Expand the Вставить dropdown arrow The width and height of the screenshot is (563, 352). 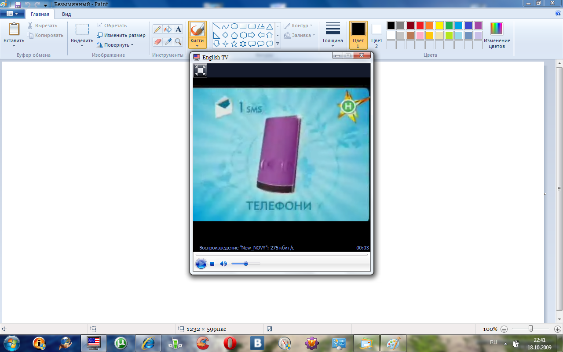[x=14, y=46]
